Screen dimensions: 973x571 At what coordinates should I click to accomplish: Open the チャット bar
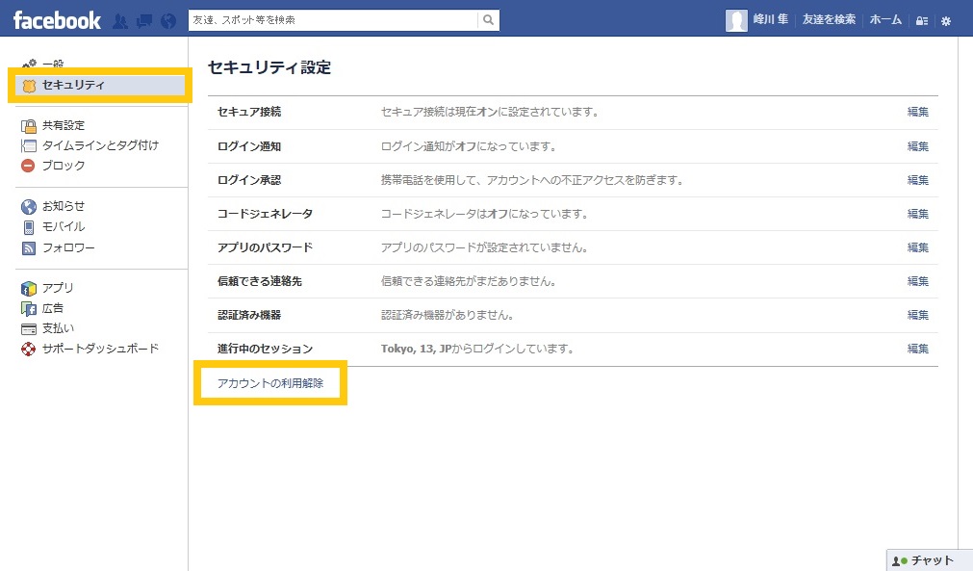point(930,560)
